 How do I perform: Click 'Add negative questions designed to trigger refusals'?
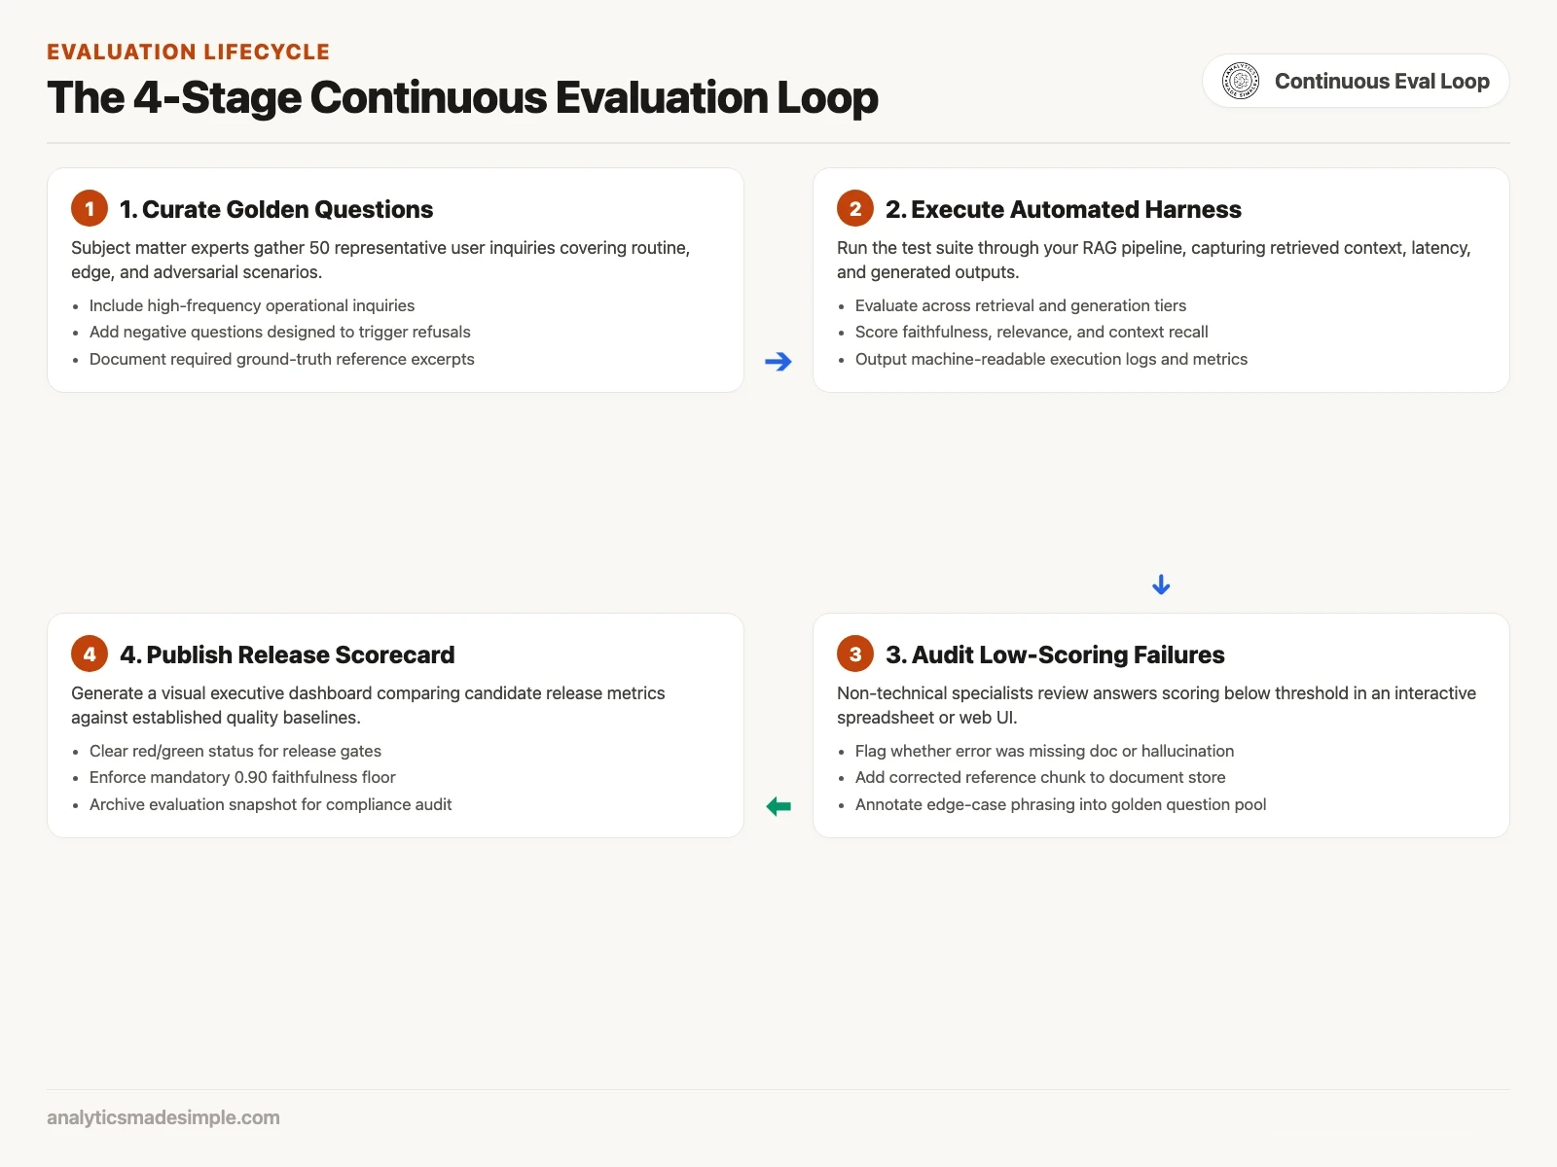tap(280, 332)
